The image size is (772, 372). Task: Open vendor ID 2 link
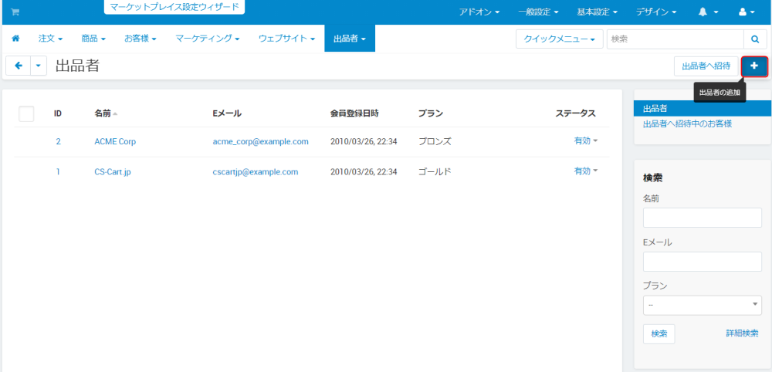tap(59, 142)
